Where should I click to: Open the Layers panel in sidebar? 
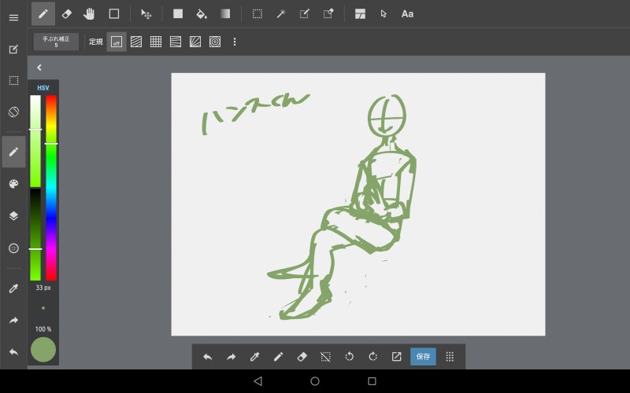[13, 215]
